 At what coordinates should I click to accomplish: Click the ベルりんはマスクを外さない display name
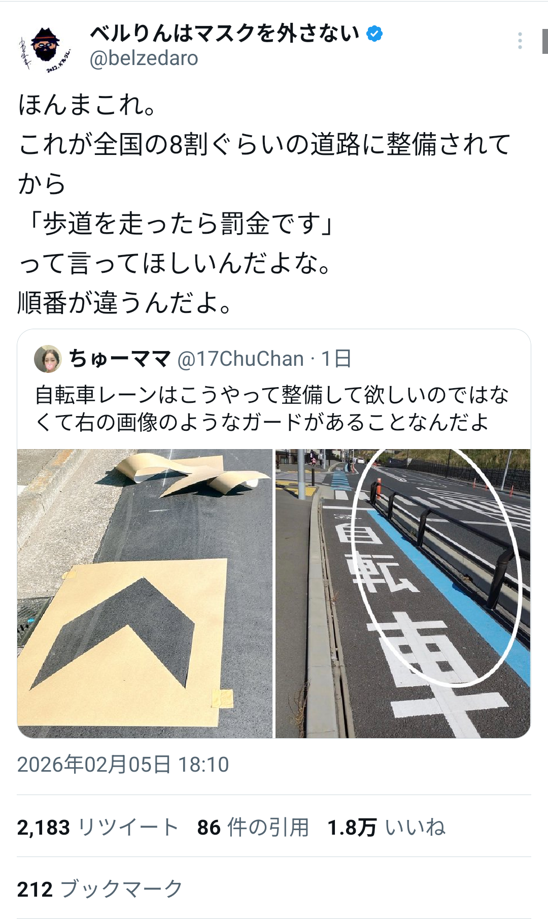225,34
